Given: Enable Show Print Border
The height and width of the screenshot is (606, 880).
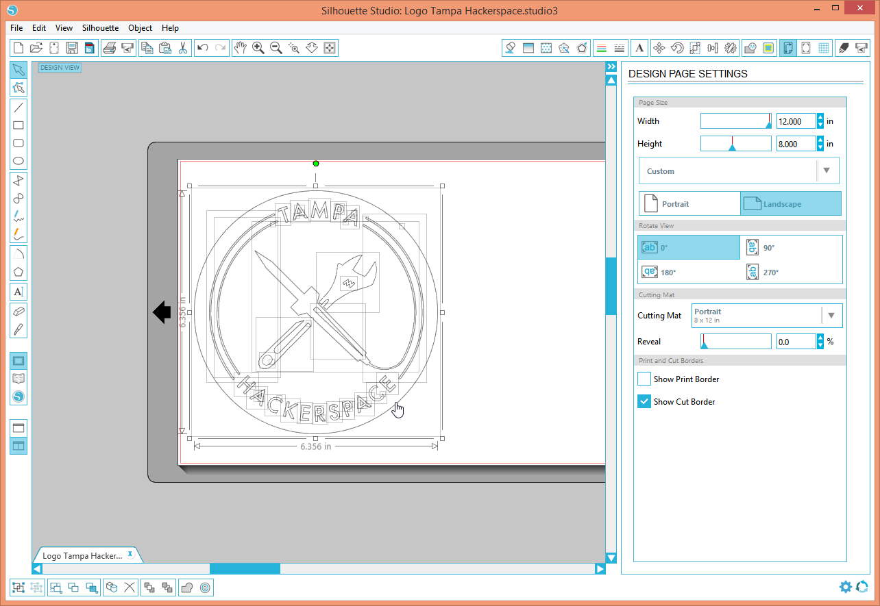Looking at the screenshot, I should pos(644,379).
